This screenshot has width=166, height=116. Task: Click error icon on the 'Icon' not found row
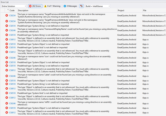click(x=7, y=57)
